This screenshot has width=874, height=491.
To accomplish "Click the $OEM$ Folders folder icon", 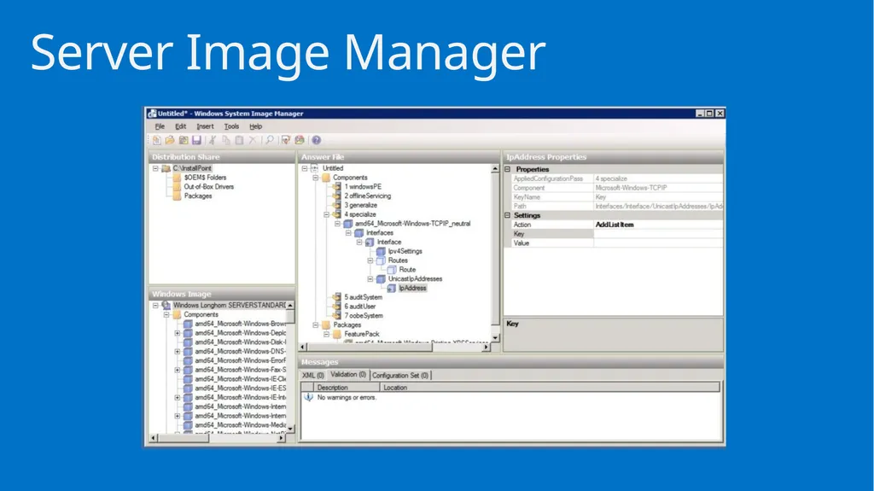I will [x=177, y=178].
